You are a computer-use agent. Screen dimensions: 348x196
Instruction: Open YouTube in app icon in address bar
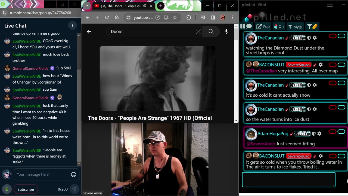pyautogui.click(x=157, y=17)
